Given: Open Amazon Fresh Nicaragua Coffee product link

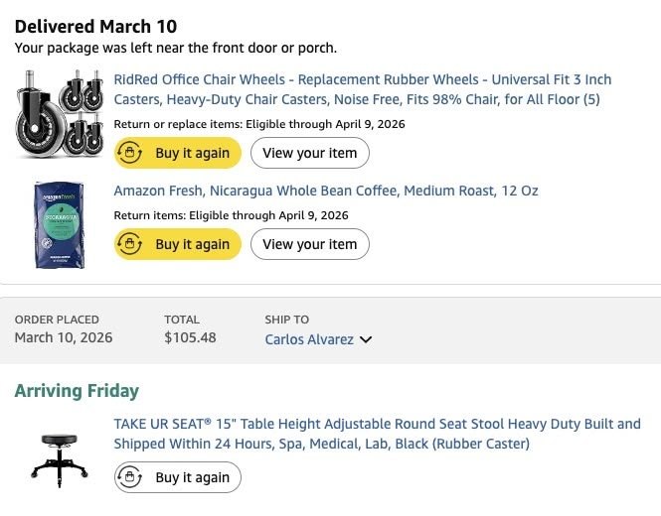Looking at the screenshot, I should 326,191.
